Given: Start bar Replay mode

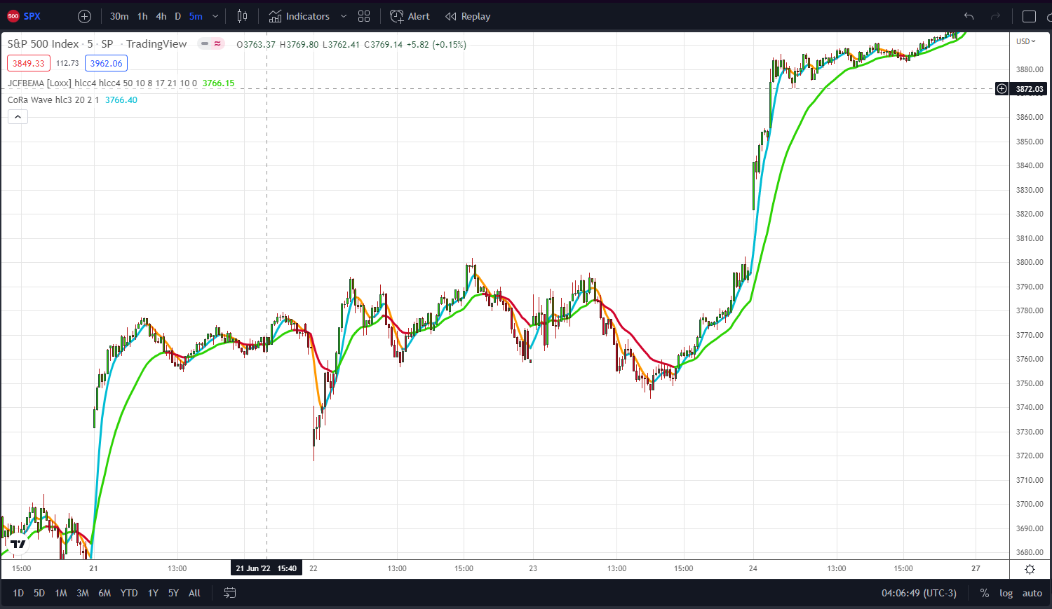Looking at the screenshot, I should coord(468,16).
